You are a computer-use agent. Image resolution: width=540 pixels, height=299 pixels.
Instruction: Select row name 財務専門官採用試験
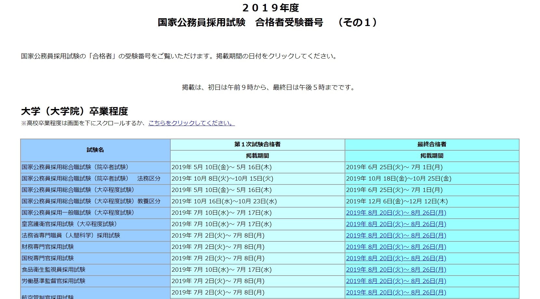coord(48,247)
